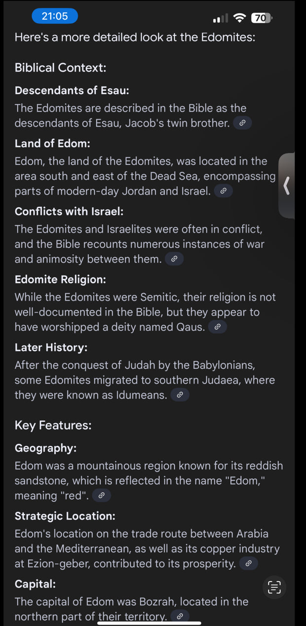Tap the Strategic Location heading

pyautogui.click(x=65, y=516)
